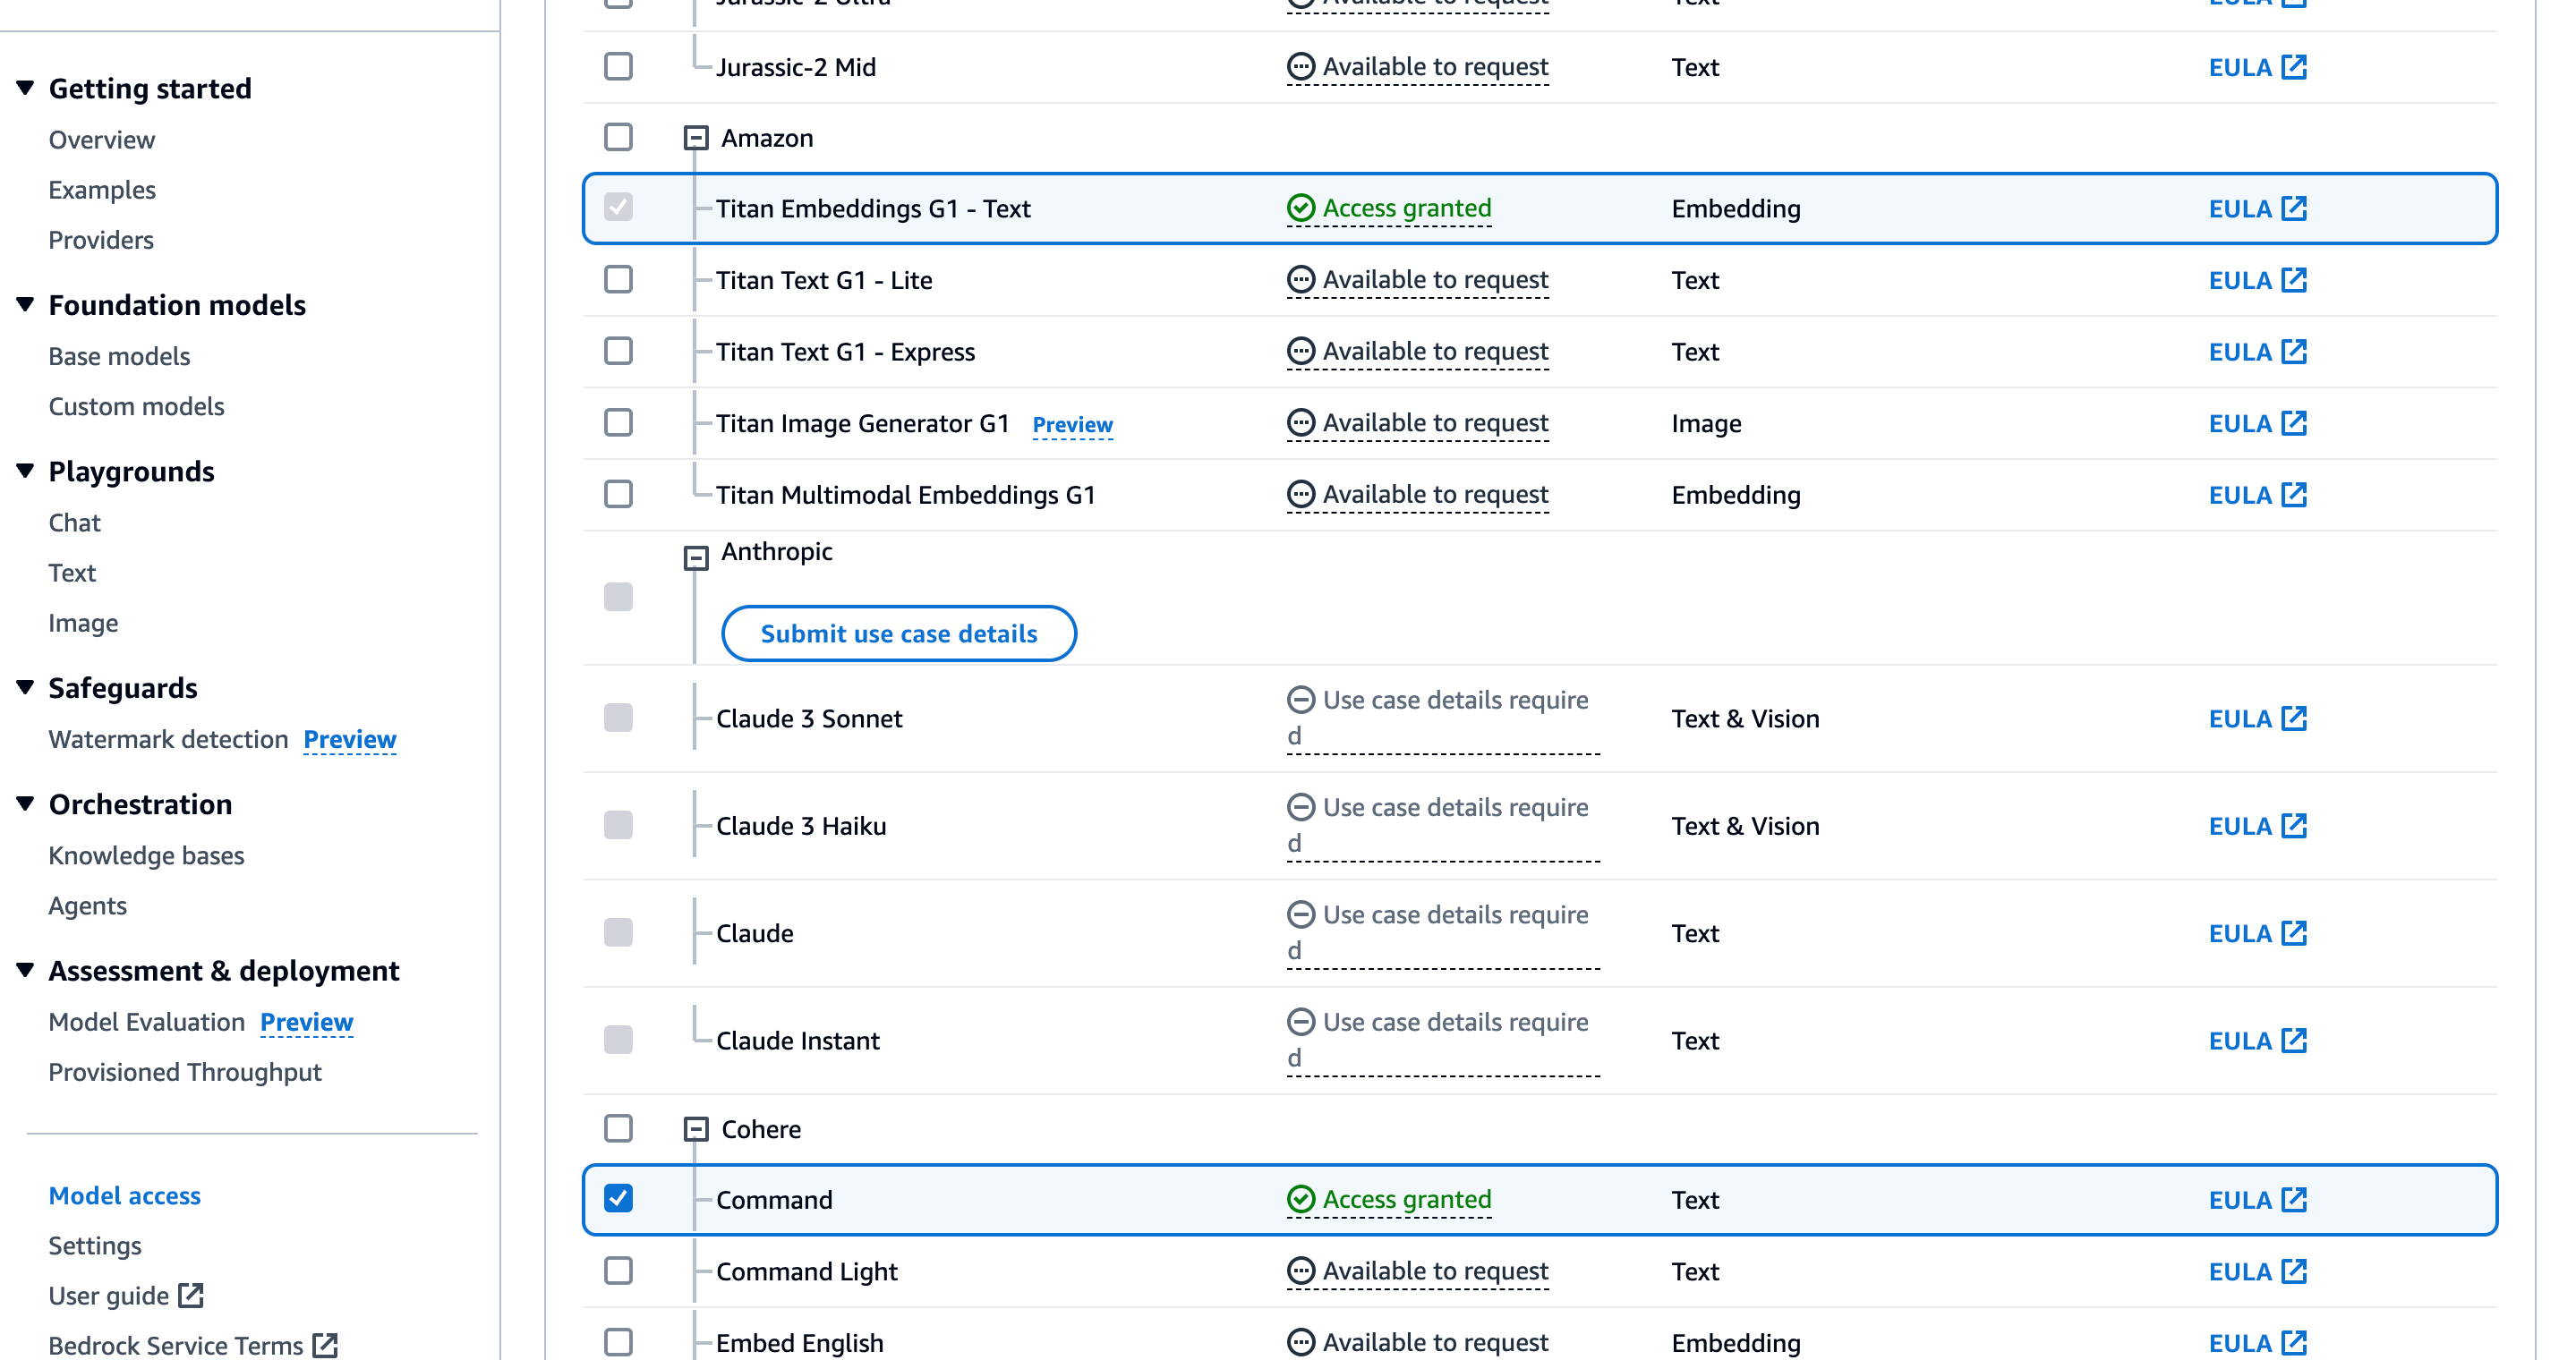Click the Access granted checkmark icon for Command

pyautogui.click(x=1300, y=1199)
